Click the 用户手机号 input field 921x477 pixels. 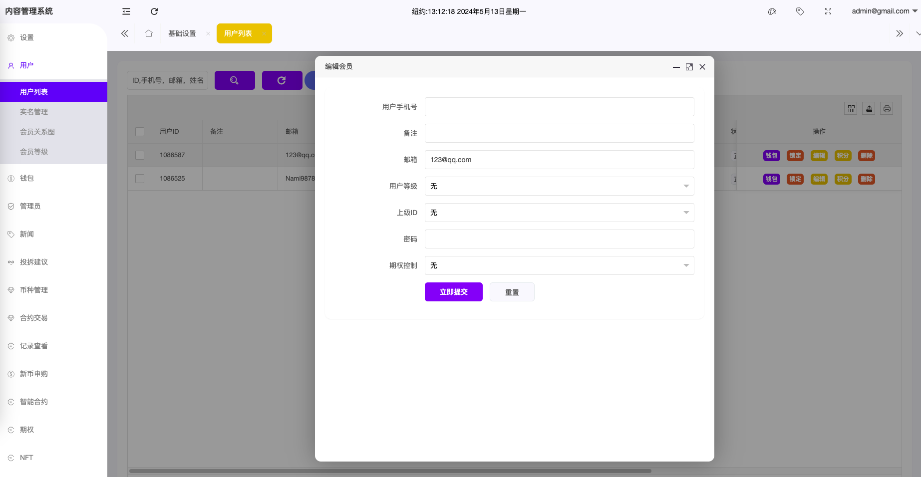click(559, 107)
